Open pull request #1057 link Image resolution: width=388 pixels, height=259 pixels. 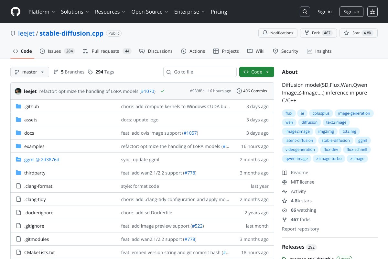click(x=190, y=133)
